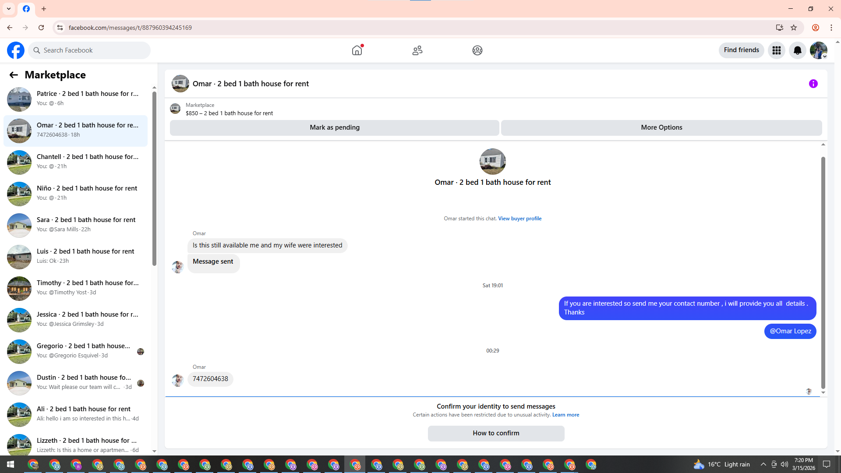The image size is (841, 473).
Task: Click the phone number message 7472604638
Action: pyautogui.click(x=210, y=379)
